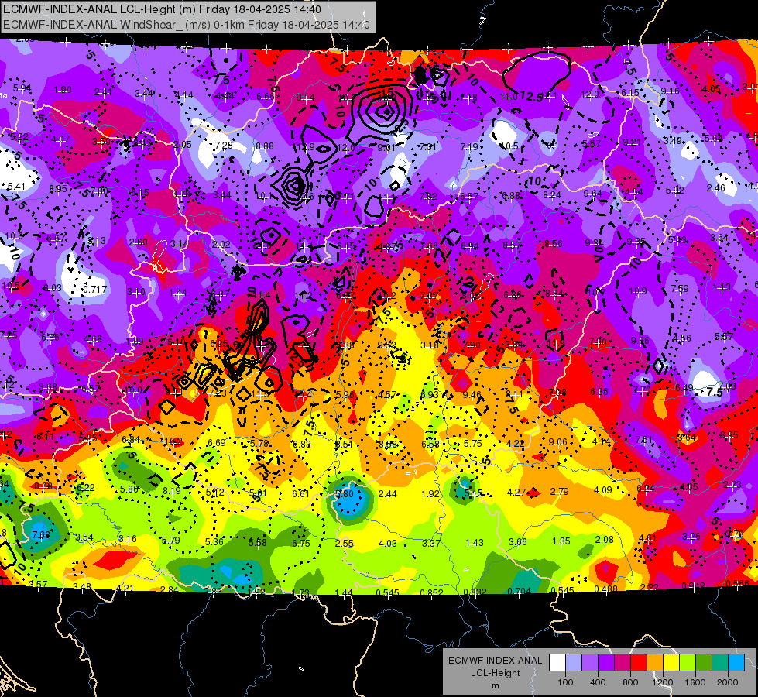Select the dark green legend swatch
The image size is (758, 697).
coord(704,662)
